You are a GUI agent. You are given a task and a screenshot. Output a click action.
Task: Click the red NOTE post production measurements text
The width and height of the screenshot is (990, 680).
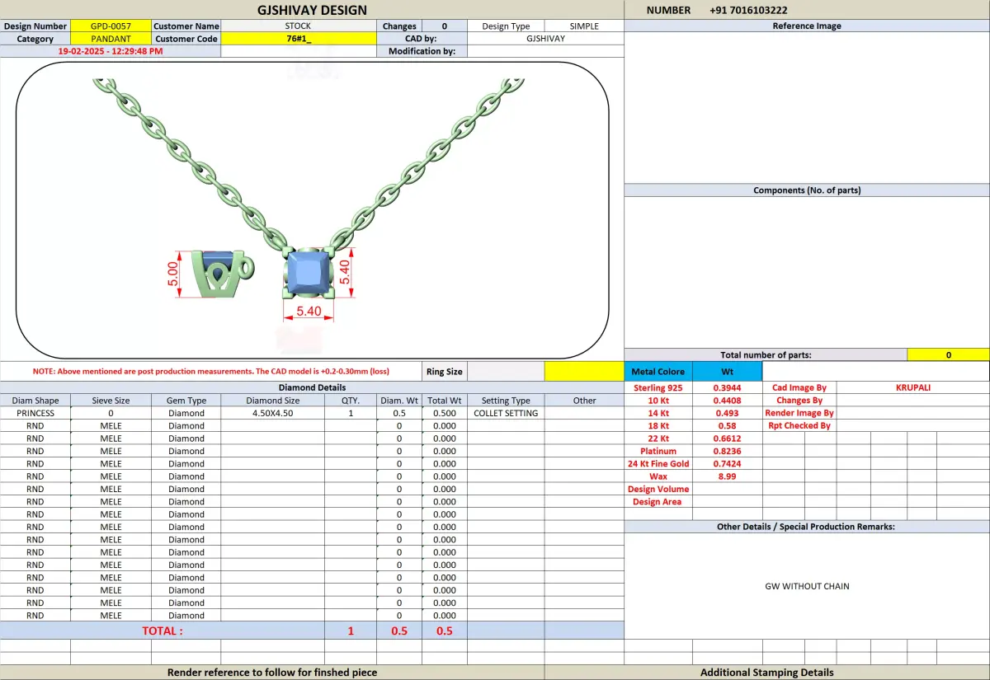coord(211,372)
